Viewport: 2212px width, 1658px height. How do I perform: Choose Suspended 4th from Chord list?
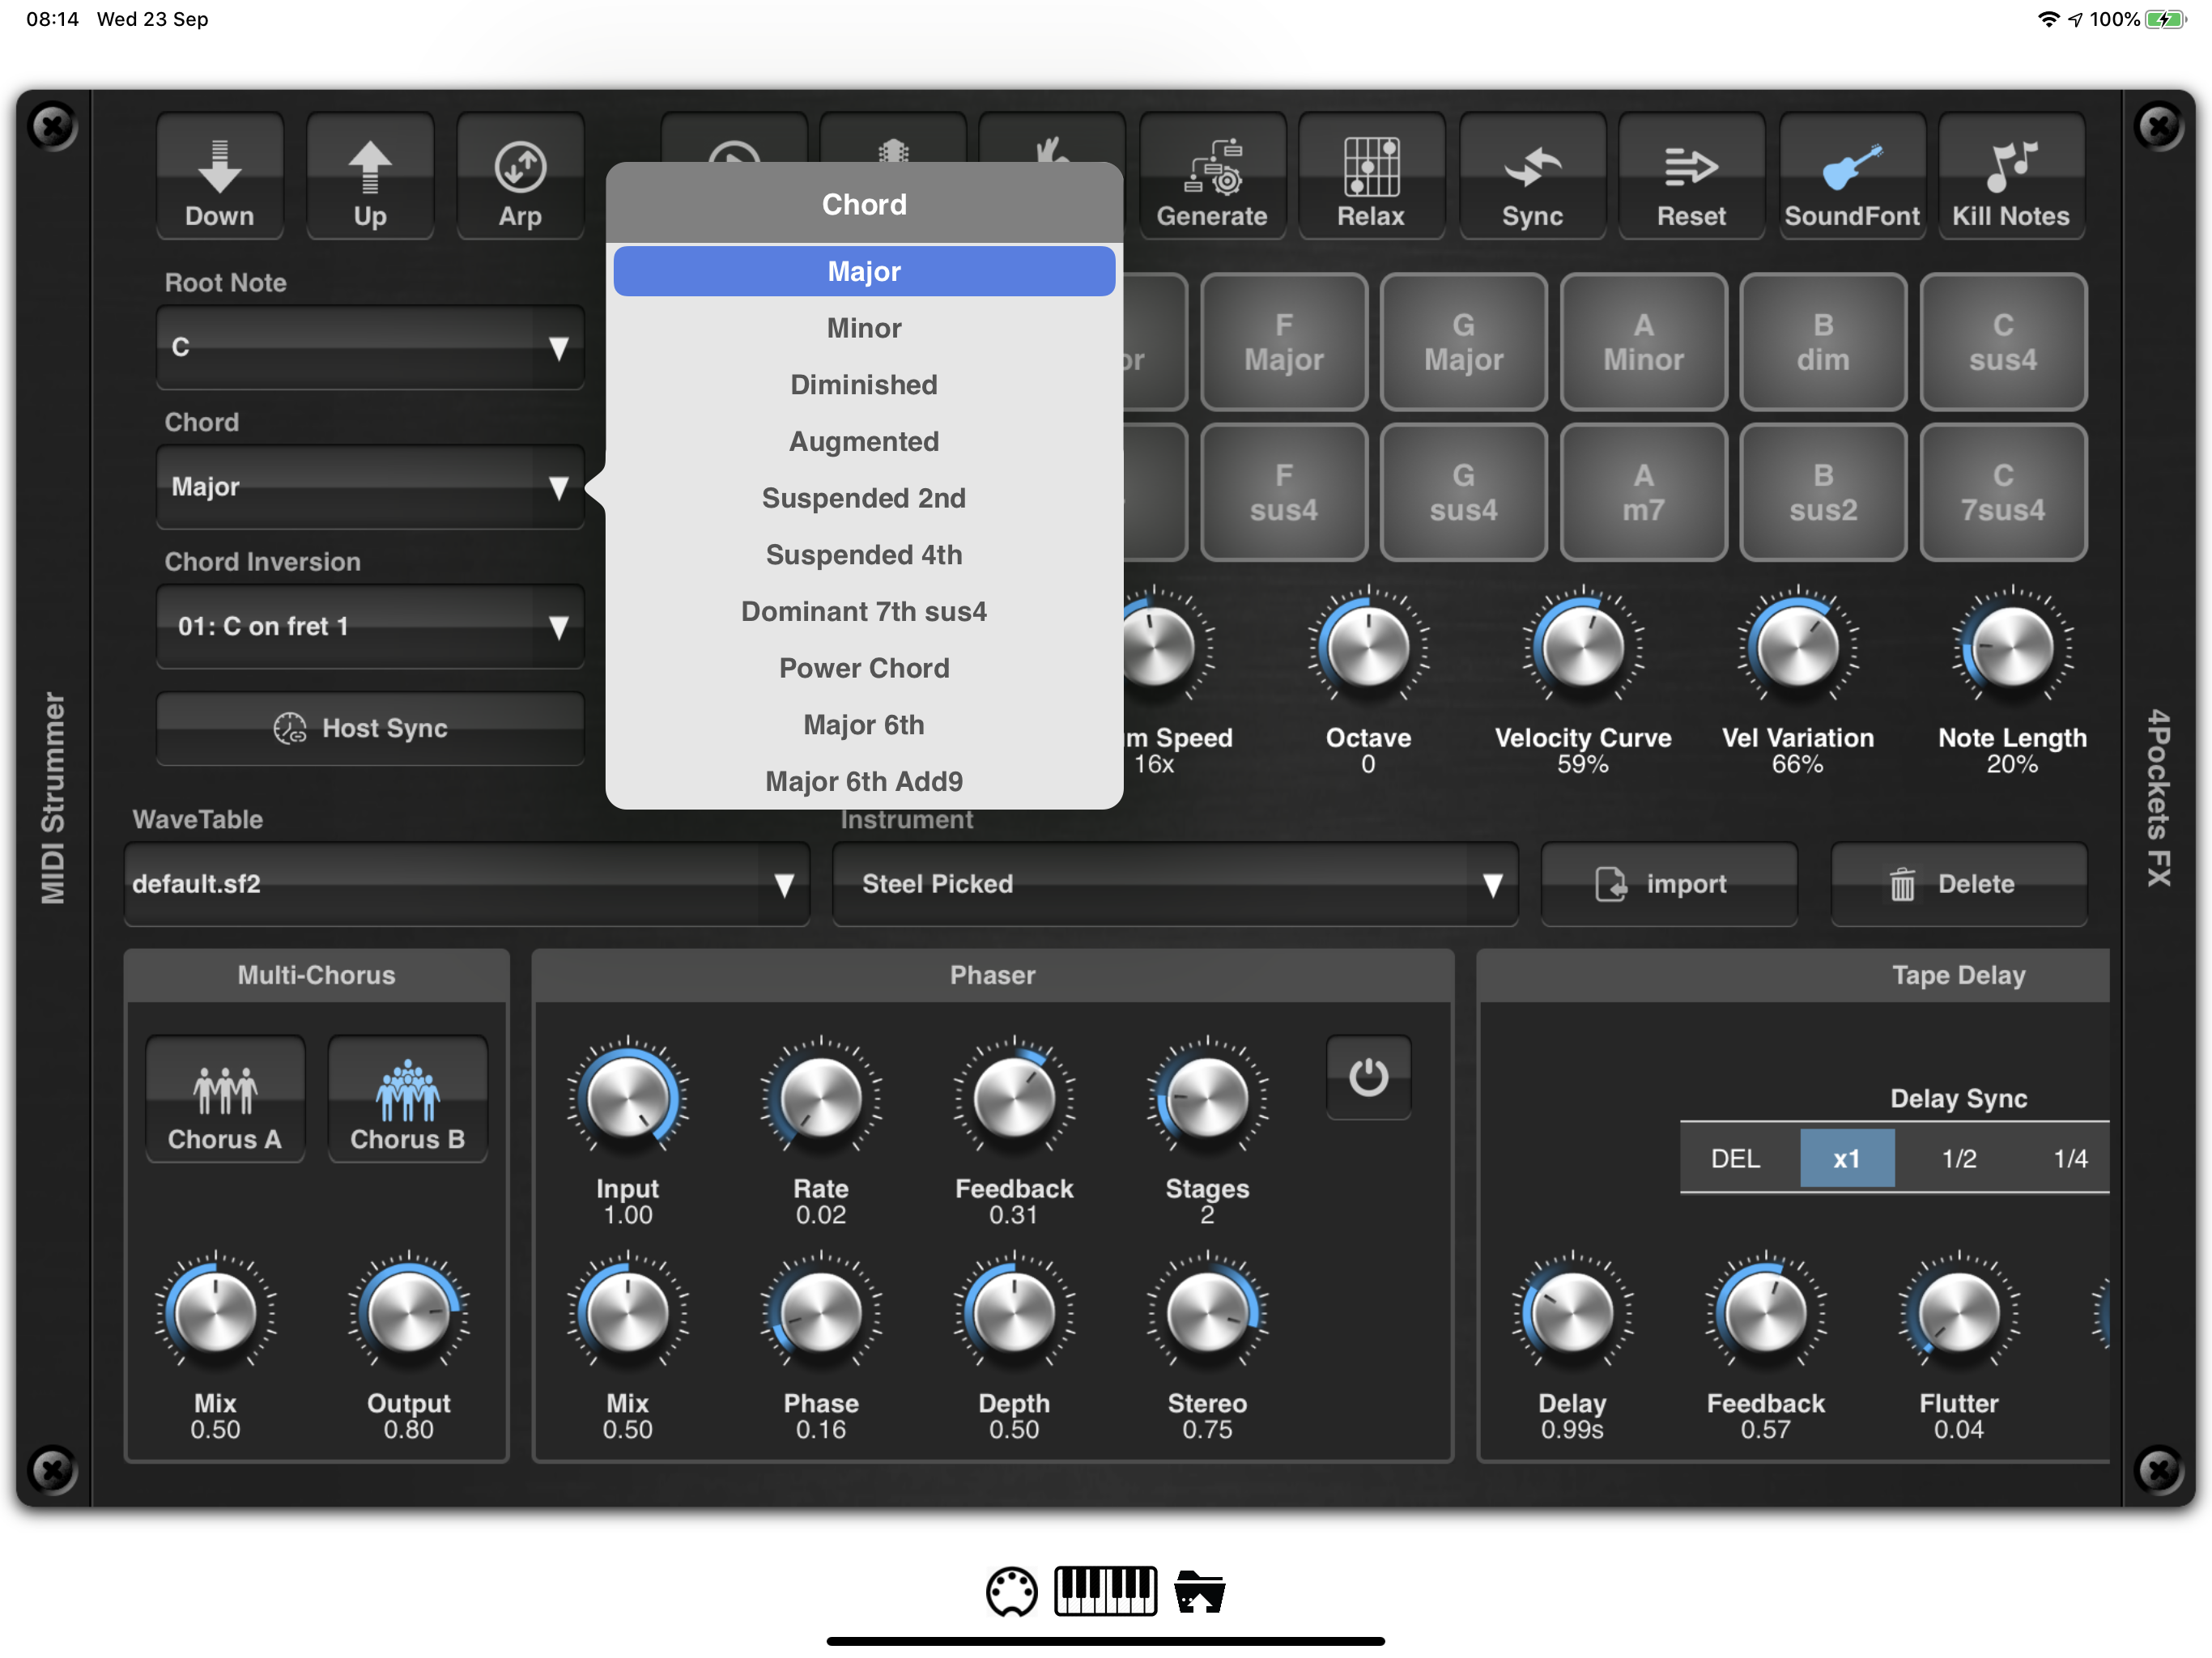864,555
